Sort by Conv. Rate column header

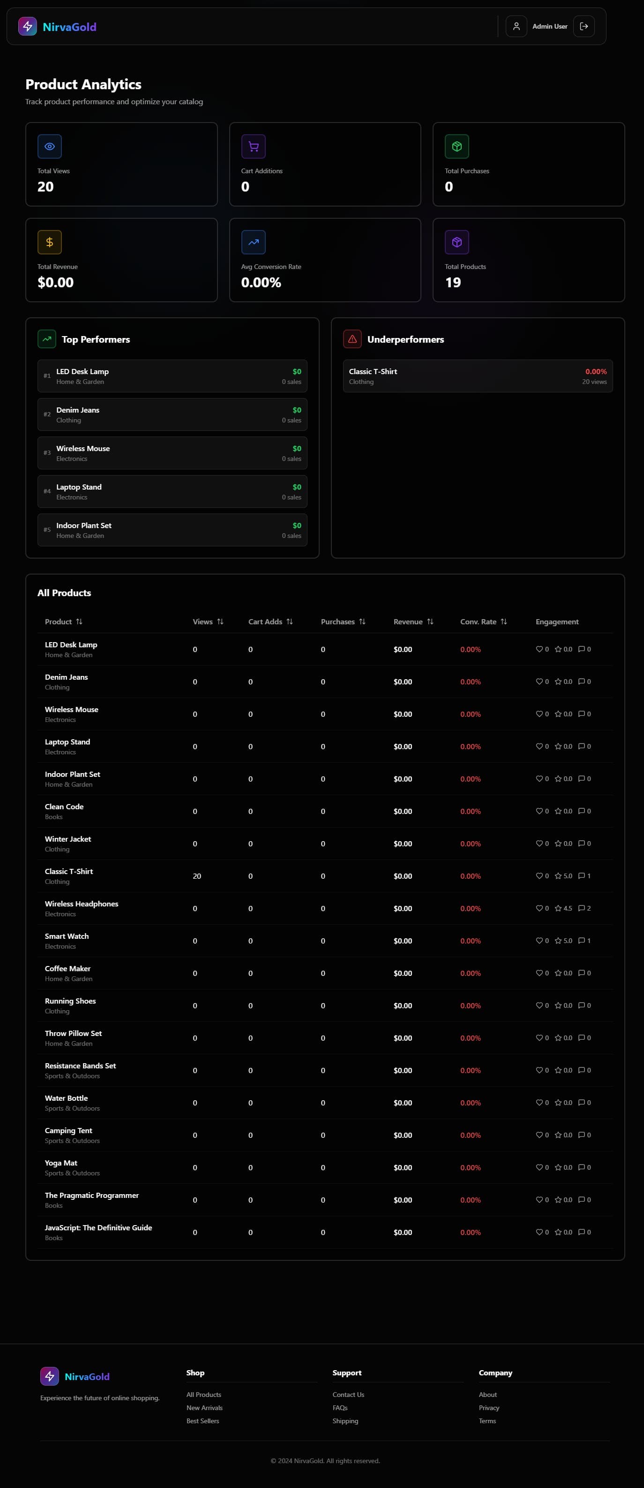[483, 621]
